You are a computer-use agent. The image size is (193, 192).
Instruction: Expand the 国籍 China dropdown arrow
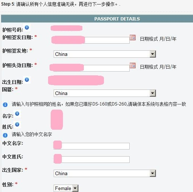tap(153, 93)
